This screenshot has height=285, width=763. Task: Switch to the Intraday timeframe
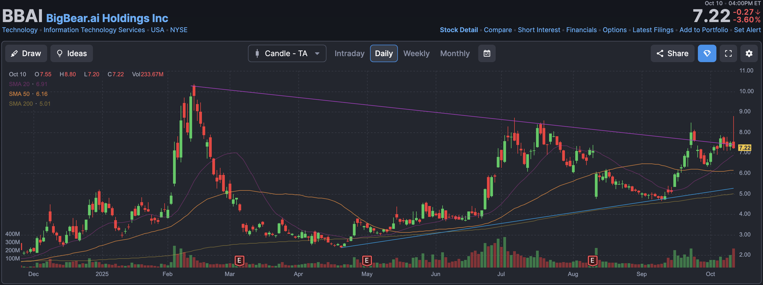(349, 53)
